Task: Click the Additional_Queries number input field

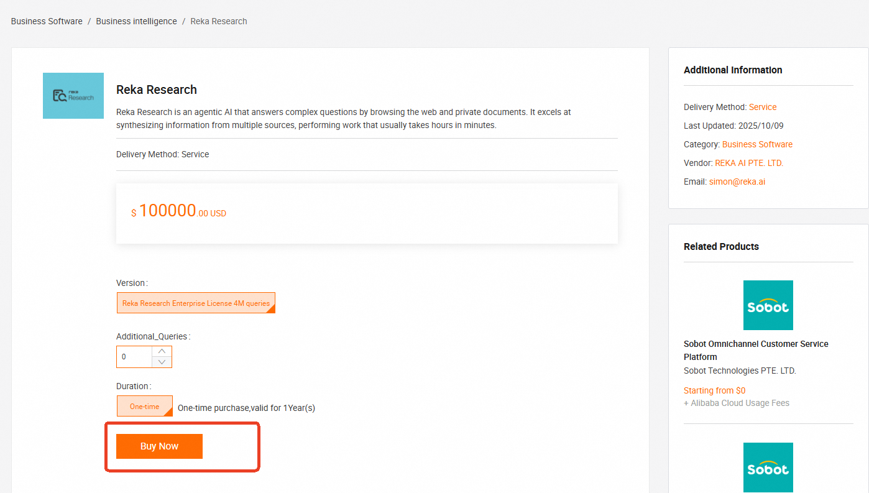Action: pyautogui.click(x=134, y=357)
